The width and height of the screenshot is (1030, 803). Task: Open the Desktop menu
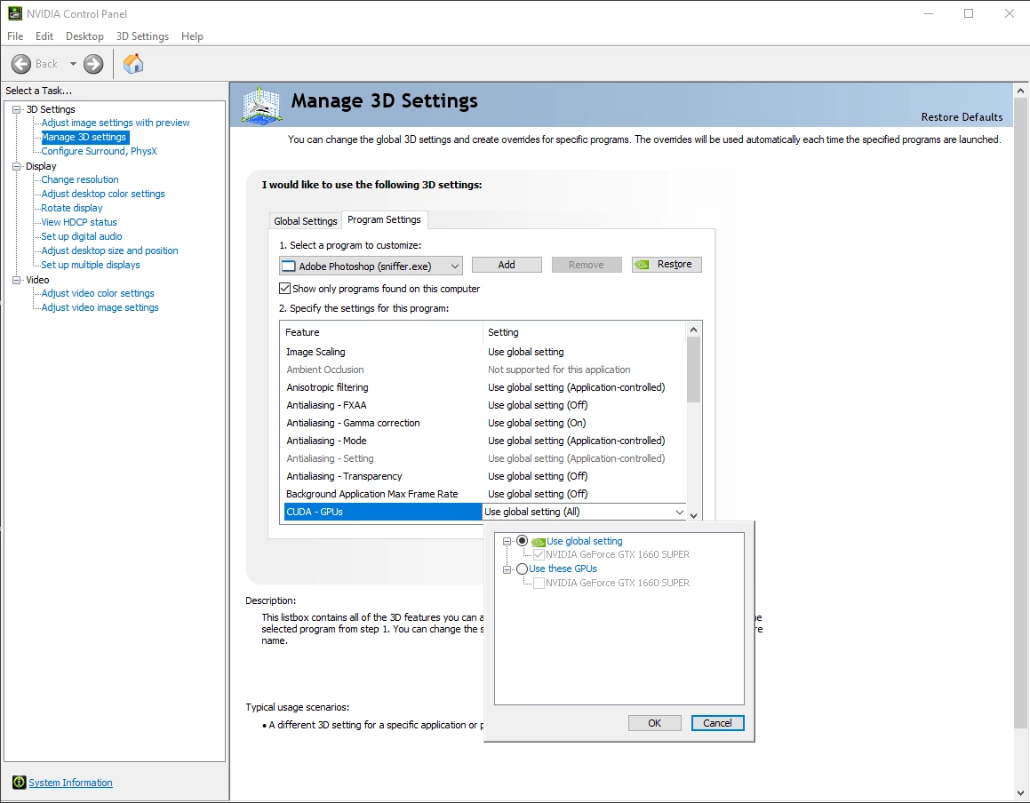(x=84, y=36)
